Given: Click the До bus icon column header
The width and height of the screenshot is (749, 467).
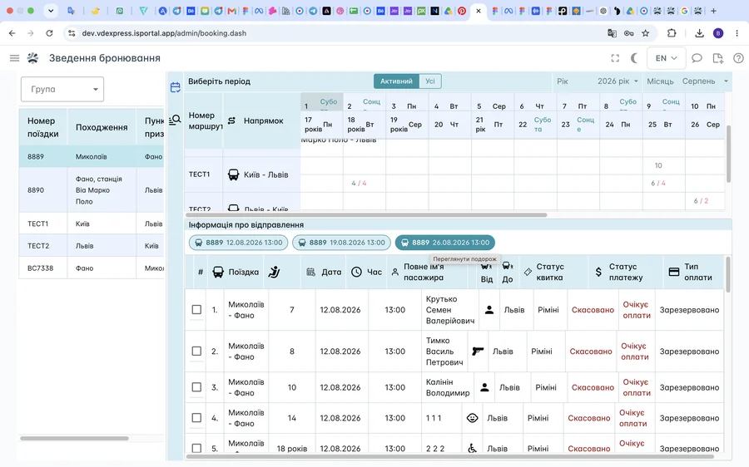Looking at the screenshot, I should tap(508, 266).
